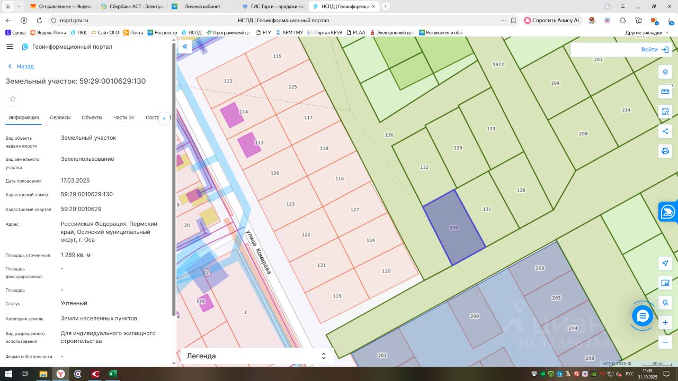This screenshot has width=678, height=381.
Task: Click Спросить Алису AI button
Action: pyautogui.click(x=552, y=20)
